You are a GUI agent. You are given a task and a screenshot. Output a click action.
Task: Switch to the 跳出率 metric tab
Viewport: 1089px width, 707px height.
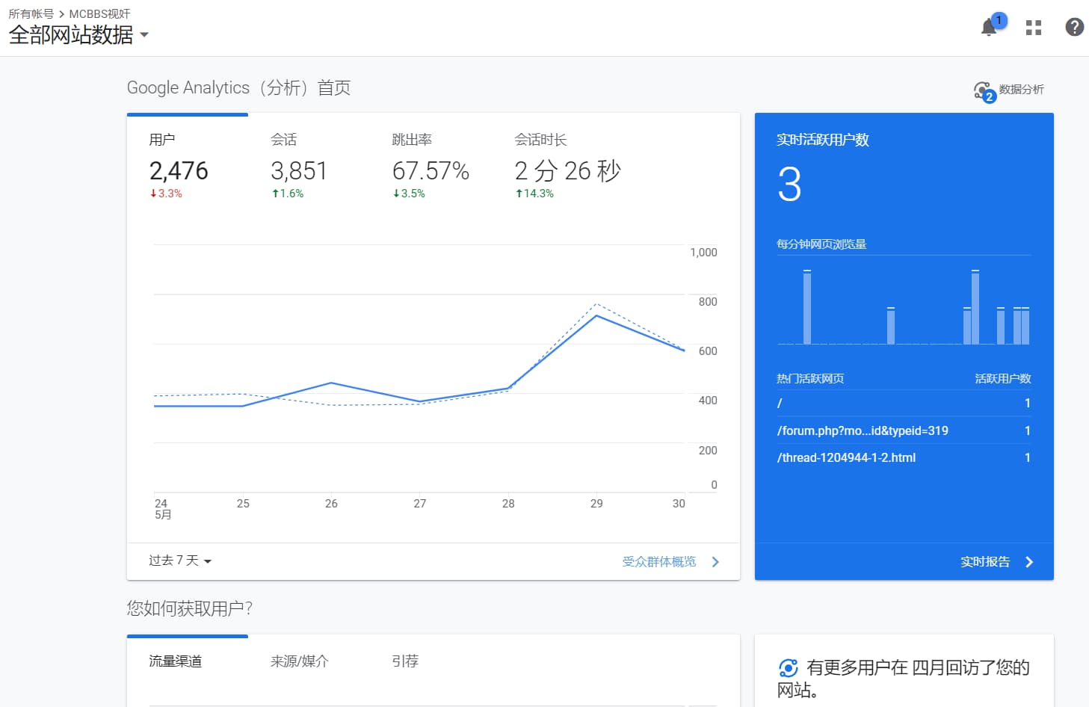point(430,166)
